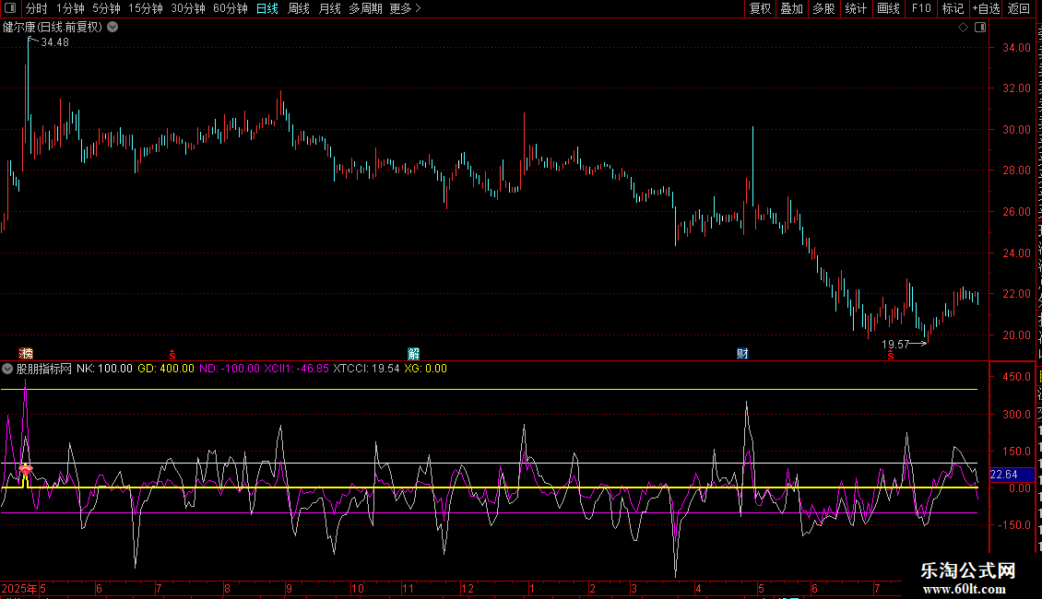This screenshot has height=599, width=1042.
Task: Open the 统计 statistics tool
Action: tap(855, 8)
